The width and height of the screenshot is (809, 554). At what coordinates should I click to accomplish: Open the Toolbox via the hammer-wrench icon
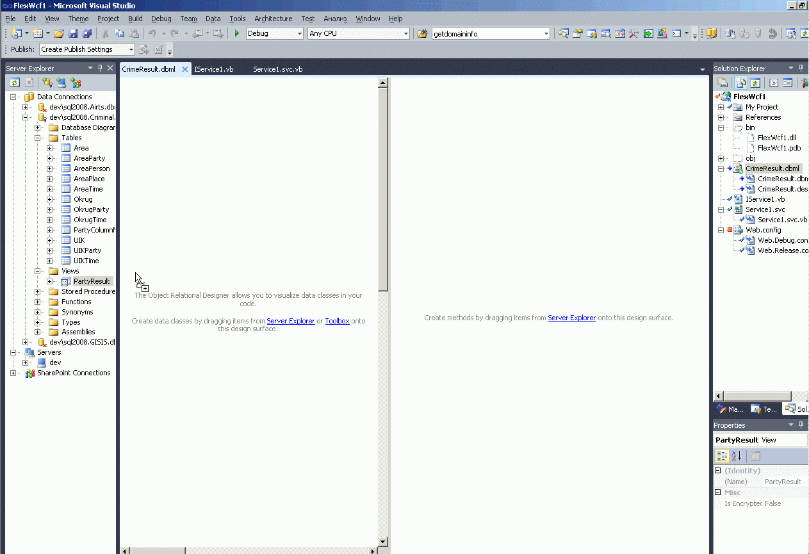pos(634,33)
